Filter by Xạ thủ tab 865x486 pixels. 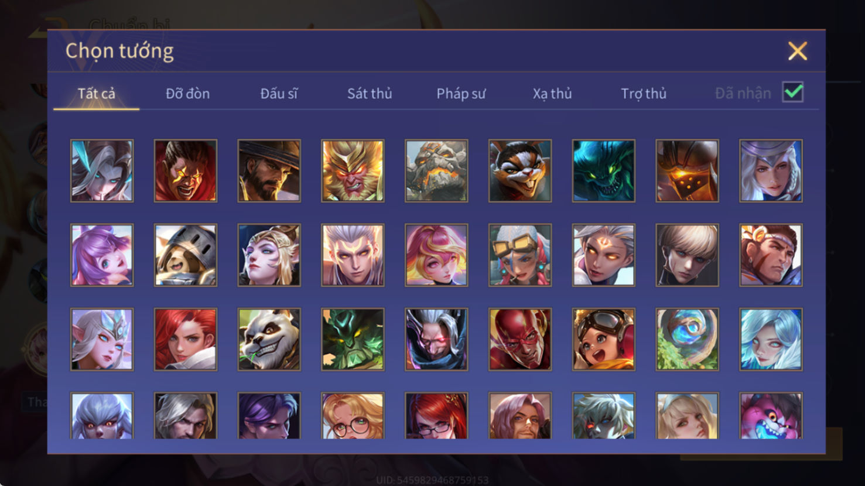(552, 94)
